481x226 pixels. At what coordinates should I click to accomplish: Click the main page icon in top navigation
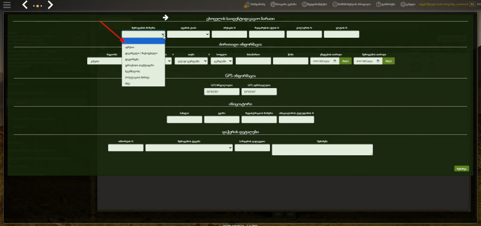click(273, 5)
